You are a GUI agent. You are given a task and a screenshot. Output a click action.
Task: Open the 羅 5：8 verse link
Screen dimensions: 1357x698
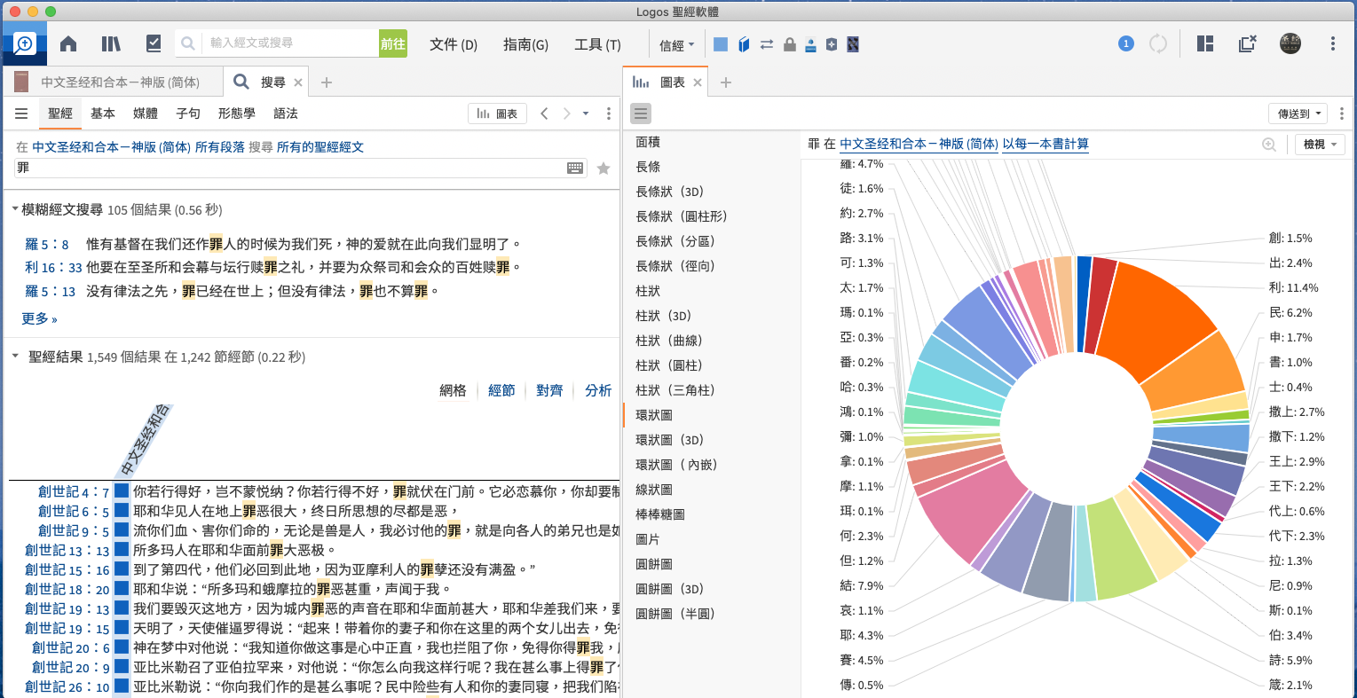[x=46, y=244]
